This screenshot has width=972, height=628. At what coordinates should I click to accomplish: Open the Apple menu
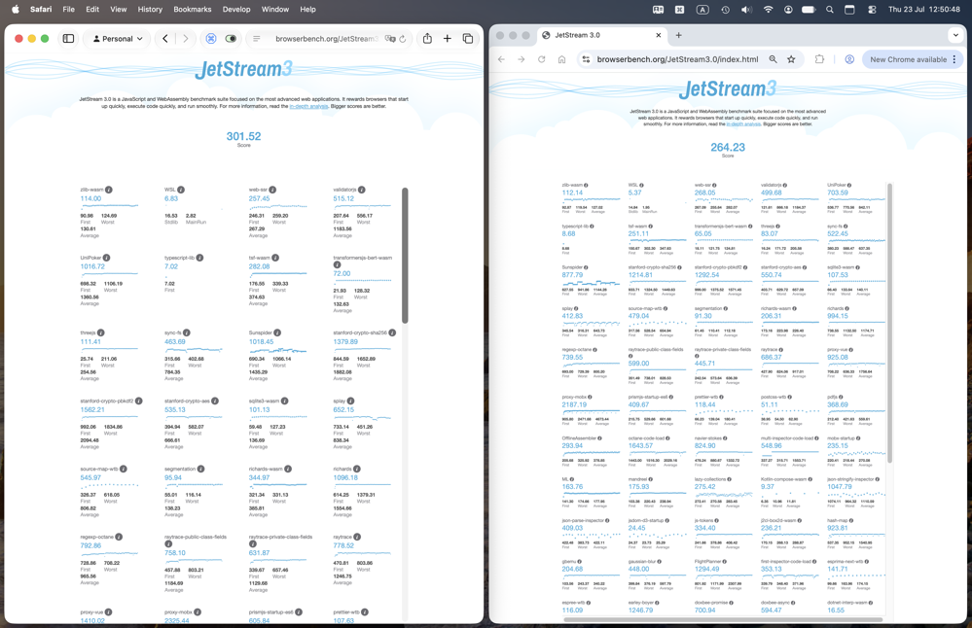(x=15, y=10)
